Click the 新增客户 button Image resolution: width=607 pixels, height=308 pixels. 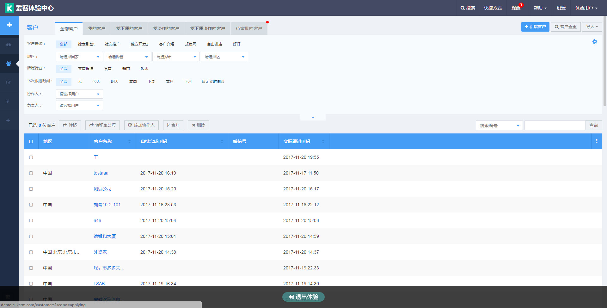pos(535,27)
